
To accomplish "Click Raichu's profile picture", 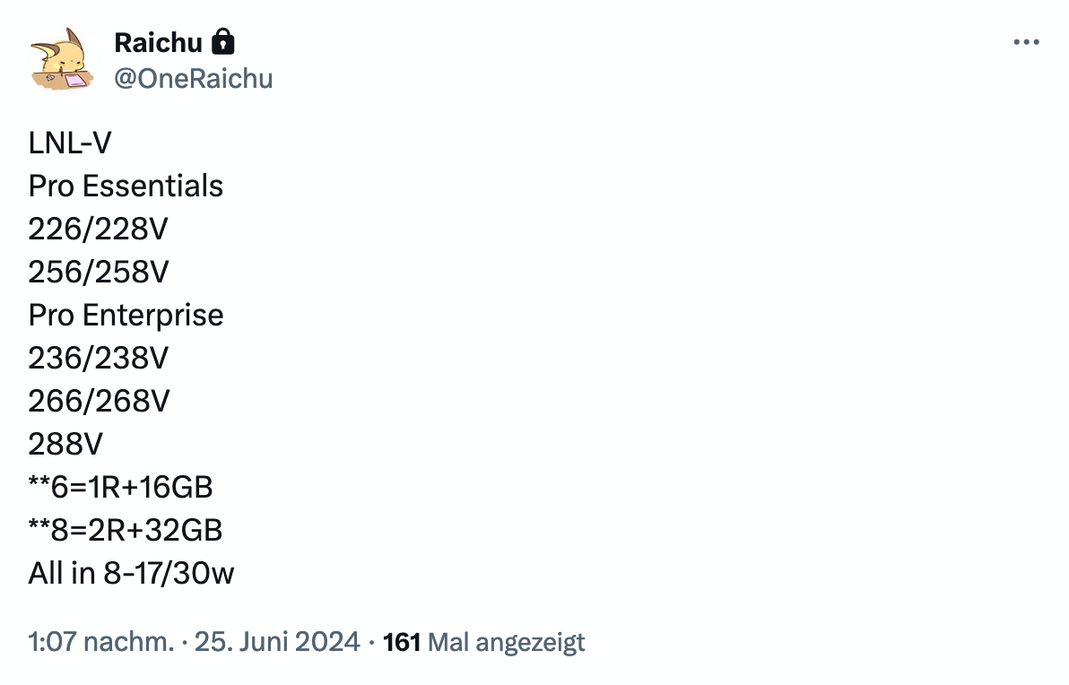I will click(63, 60).
